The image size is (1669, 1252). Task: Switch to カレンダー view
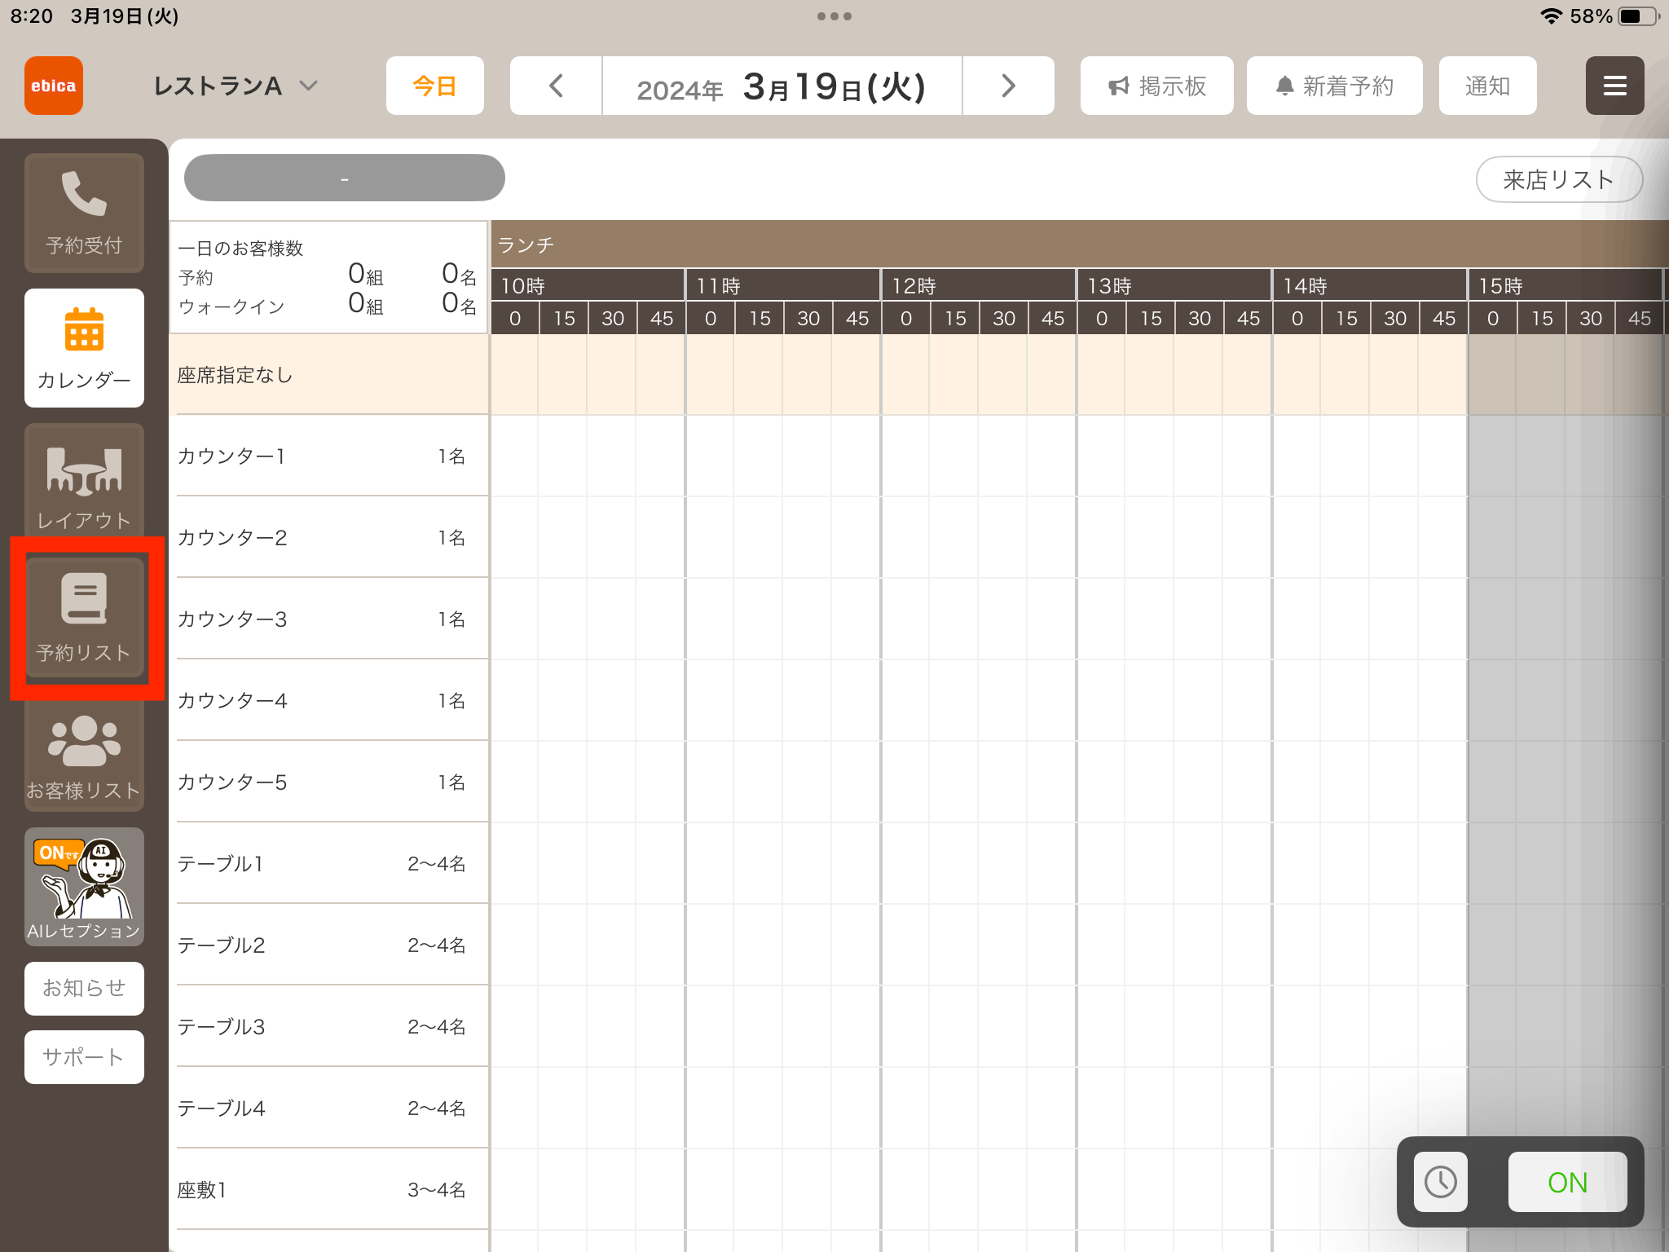point(84,348)
